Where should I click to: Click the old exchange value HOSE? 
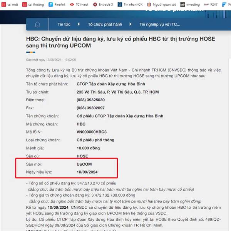(x=82, y=156)
